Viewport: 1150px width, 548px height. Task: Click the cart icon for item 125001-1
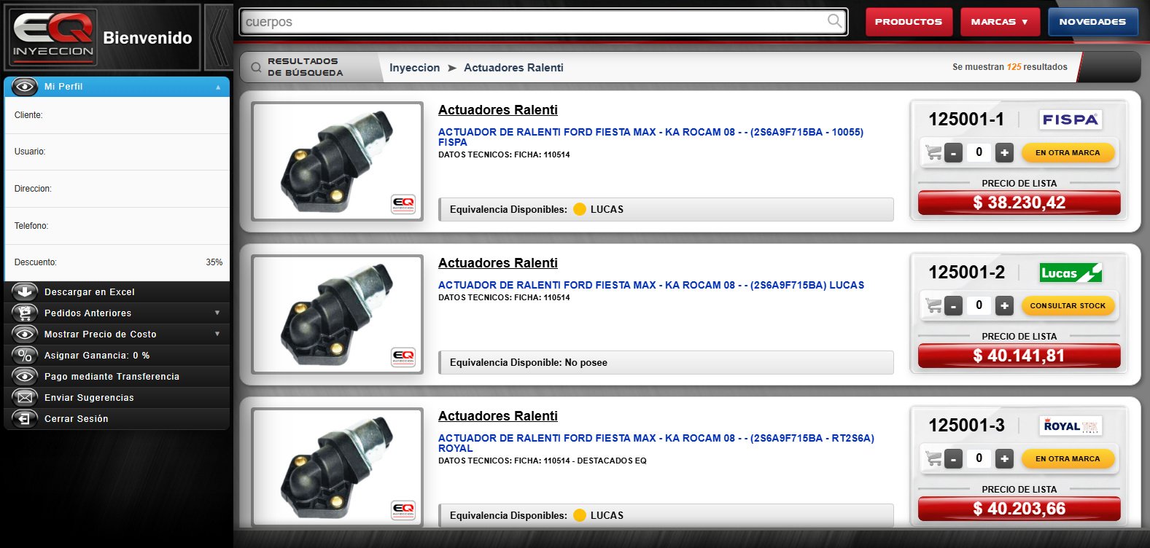pyautogui.click(x=933, y=152)
